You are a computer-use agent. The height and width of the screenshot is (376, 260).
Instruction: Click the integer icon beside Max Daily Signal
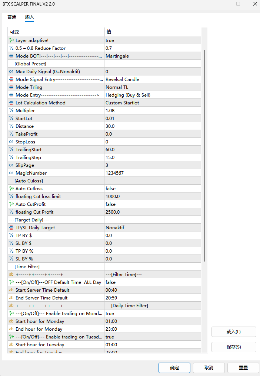pos(11,72)
